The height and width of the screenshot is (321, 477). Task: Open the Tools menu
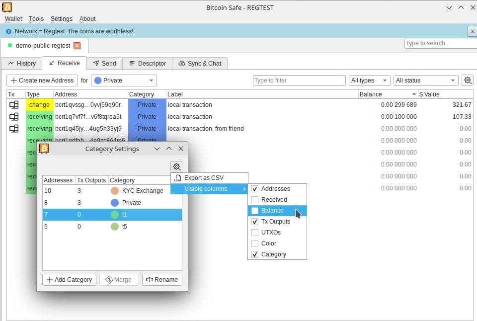tap(36, 19)
